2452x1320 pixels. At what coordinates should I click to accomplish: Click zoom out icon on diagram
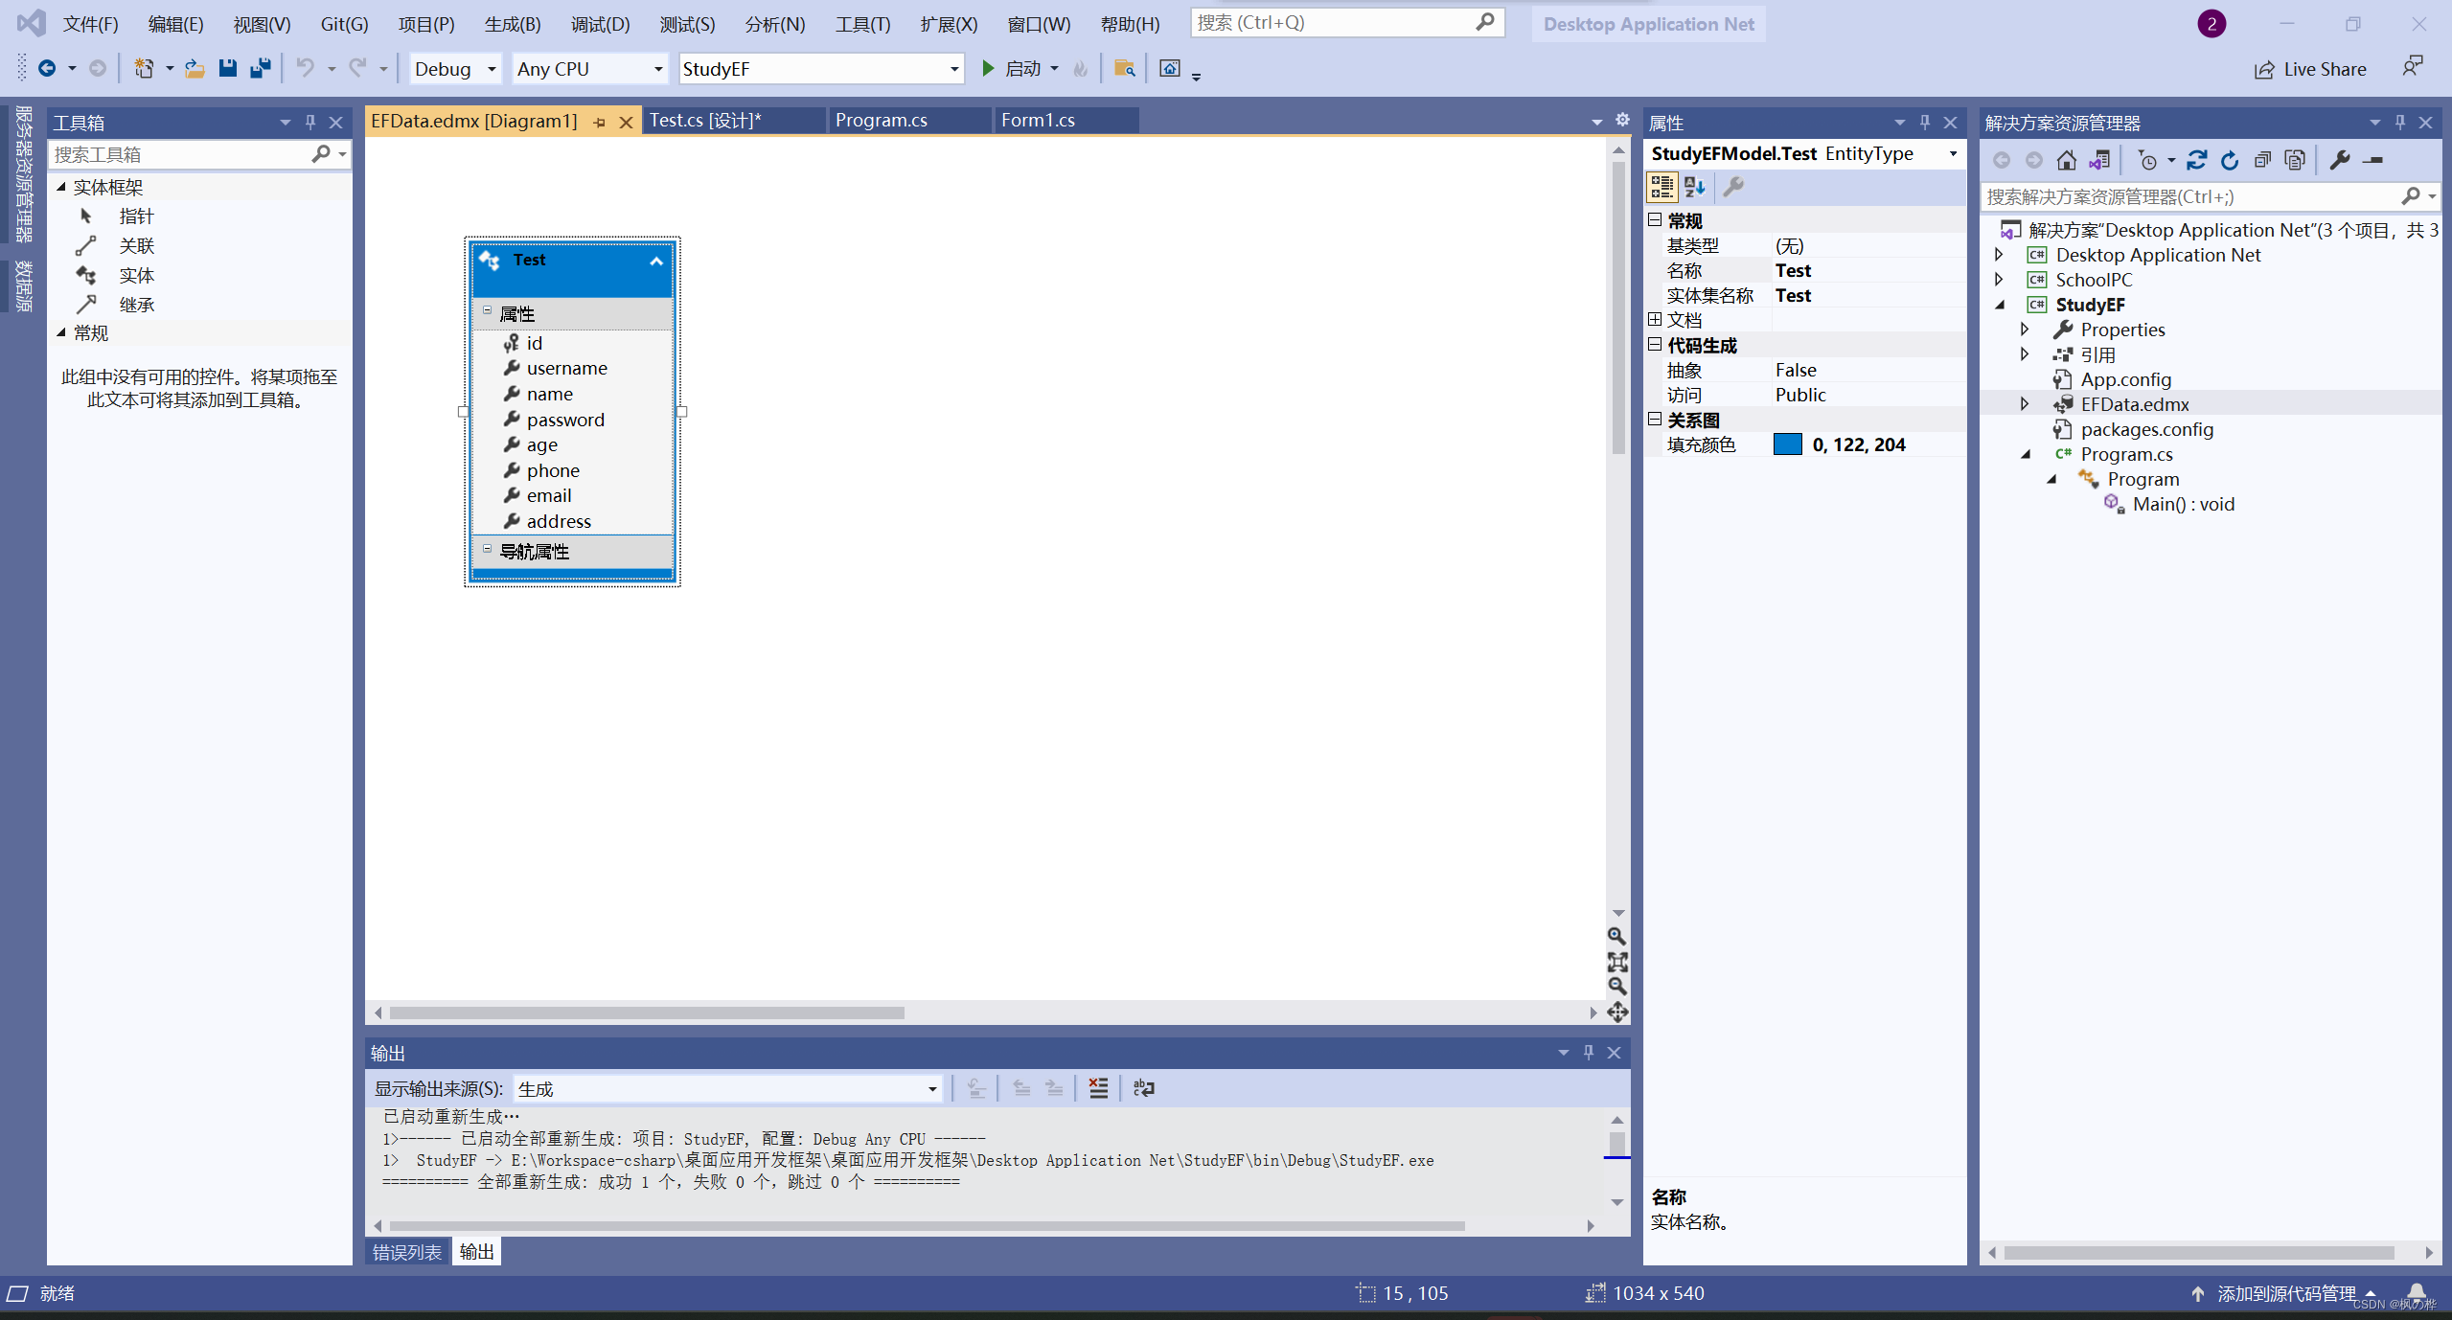[x=1616, y=986]
